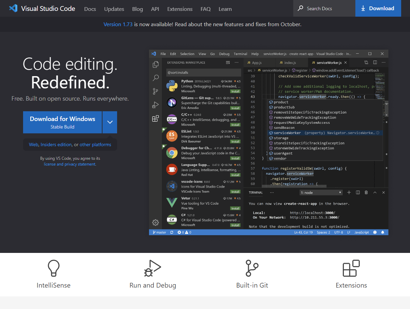Click the notifications bell in status bar
The height and width of the screenshot is (309, 410).
pyautogui.click(x=383, y=233)
